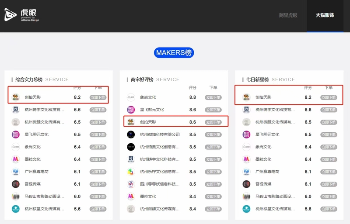Viewport: 350px width, 224px height.
Task: Open 杭州悟奥文化创意有… name
Action: click(x=160, y=147)
